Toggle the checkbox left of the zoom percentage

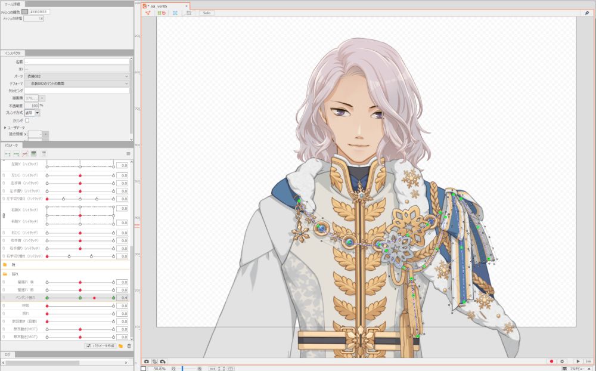[x=143, y=369]
